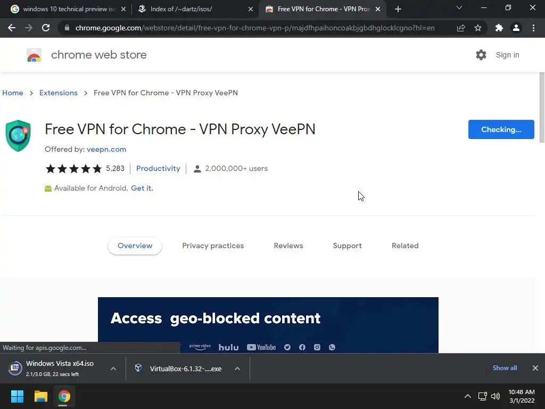Click the 5,283 ratings count

[115, 168]
